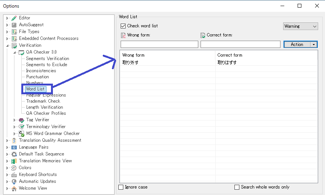Click the Tag Verifier icon

[21, 120]
